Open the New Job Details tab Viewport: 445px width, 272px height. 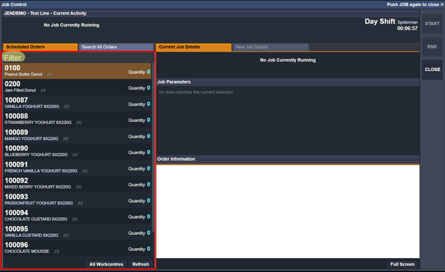pos(270,47)
